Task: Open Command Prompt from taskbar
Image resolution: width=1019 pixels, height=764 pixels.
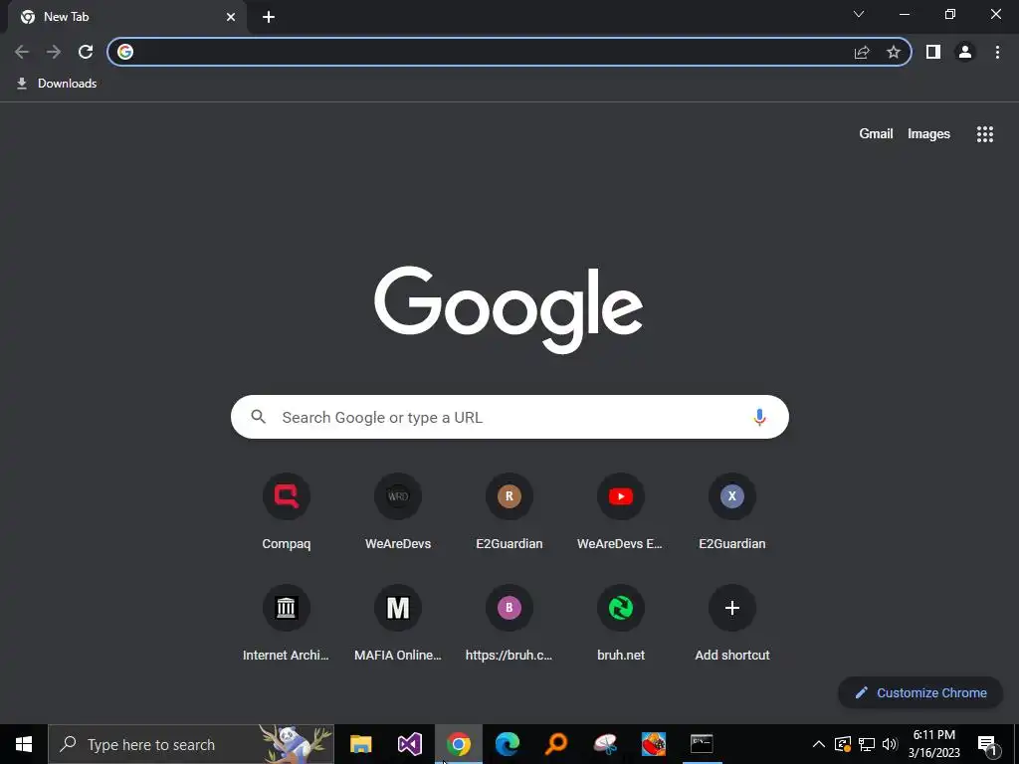Action: point(702,744)
